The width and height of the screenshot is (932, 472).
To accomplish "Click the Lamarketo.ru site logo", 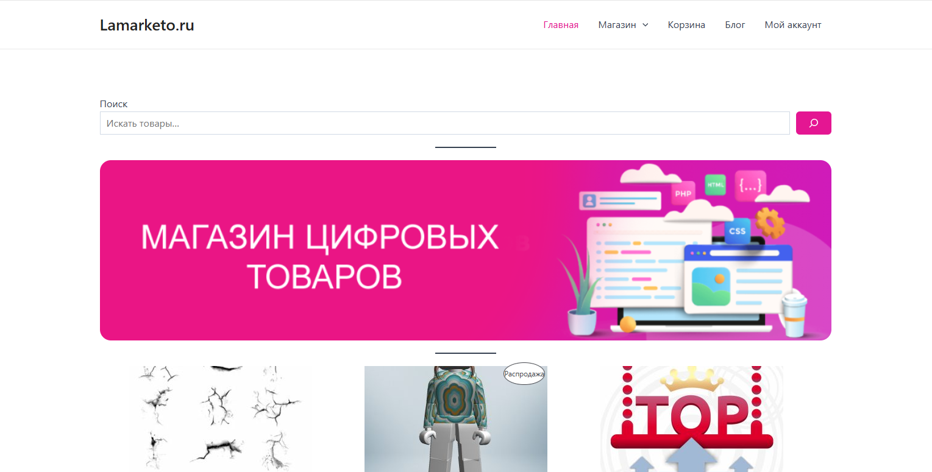I will point(147,25).
